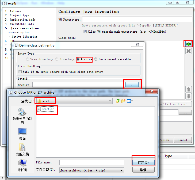Screen dimensions: 195x180
Task: Go to step 1 Welcome
Action: [x=13, y=11]
